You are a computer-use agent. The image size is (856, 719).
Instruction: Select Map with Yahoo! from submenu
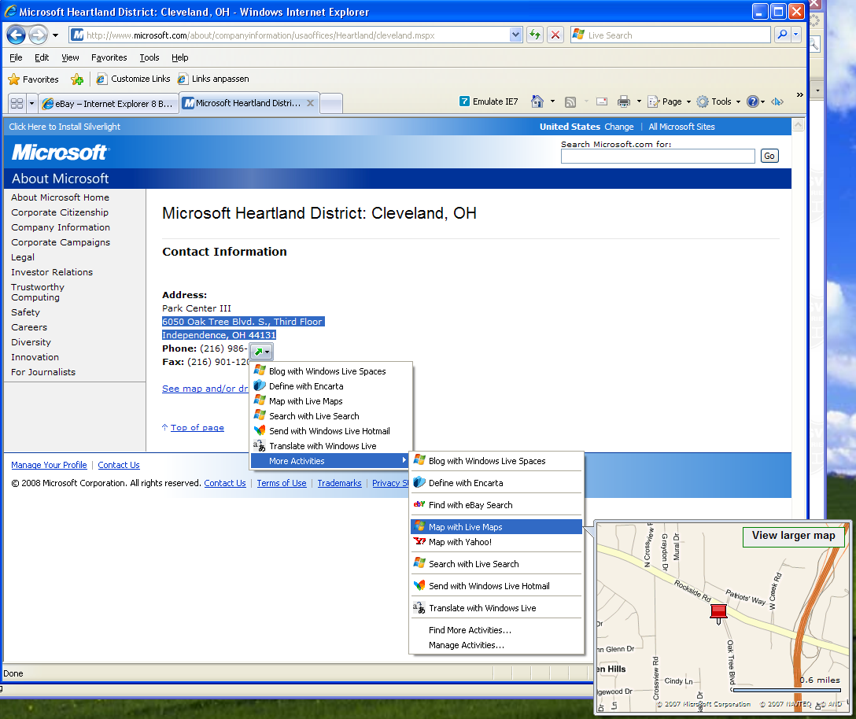(460, 542)
